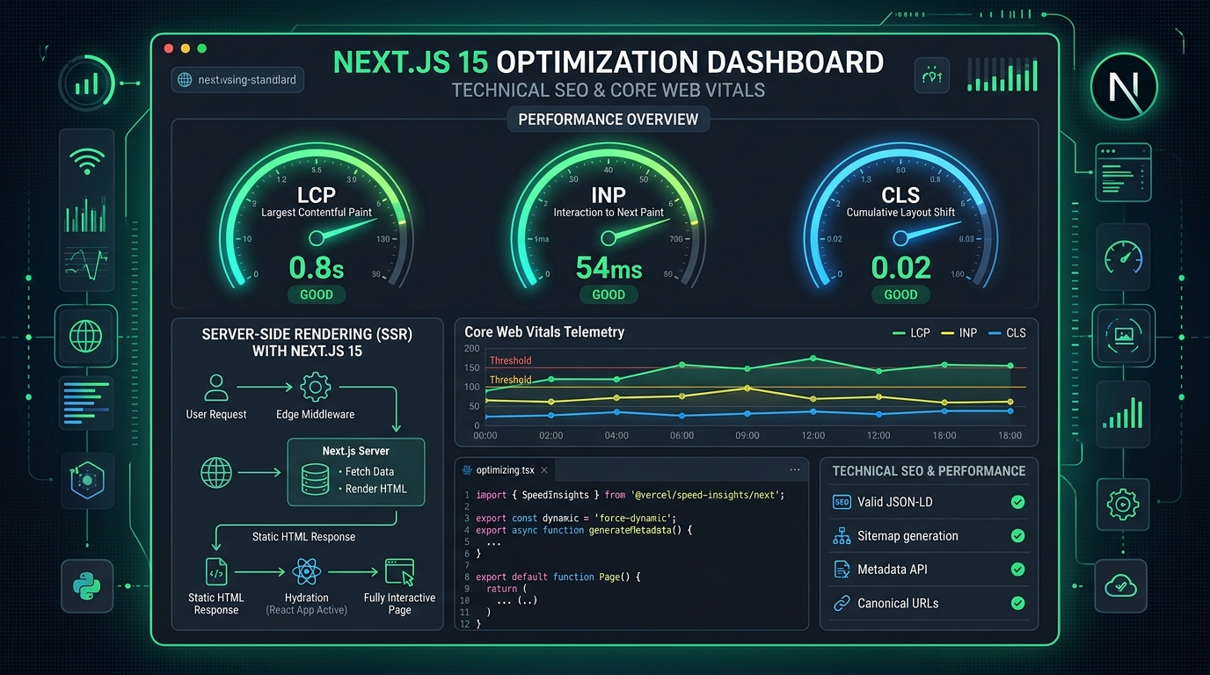Click the Next.js Server box
The height and width of the screenshot is (675, 1210).
coord(356,472)
